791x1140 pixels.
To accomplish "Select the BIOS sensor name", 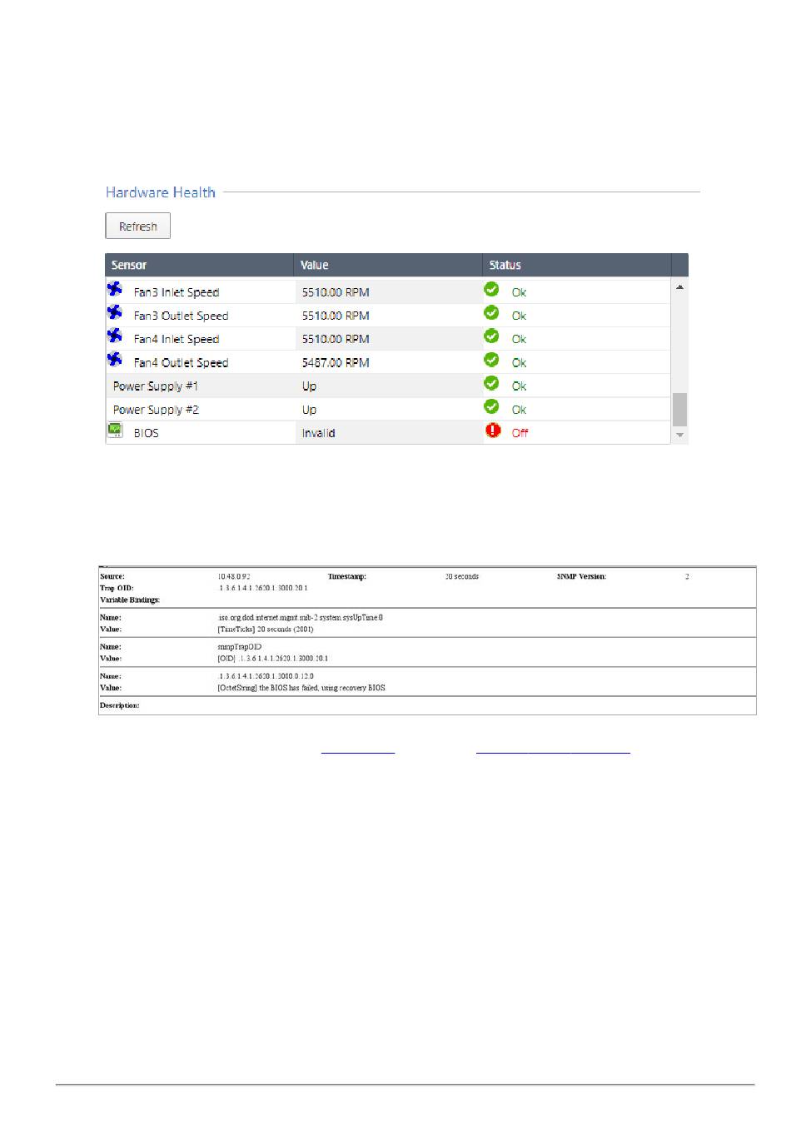I will point(146,433).
